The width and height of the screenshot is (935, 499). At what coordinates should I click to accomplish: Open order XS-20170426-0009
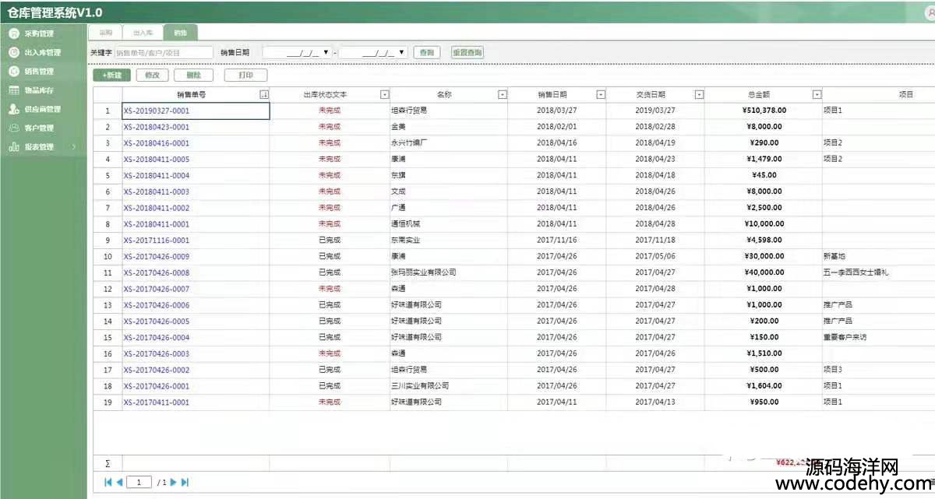157,256
